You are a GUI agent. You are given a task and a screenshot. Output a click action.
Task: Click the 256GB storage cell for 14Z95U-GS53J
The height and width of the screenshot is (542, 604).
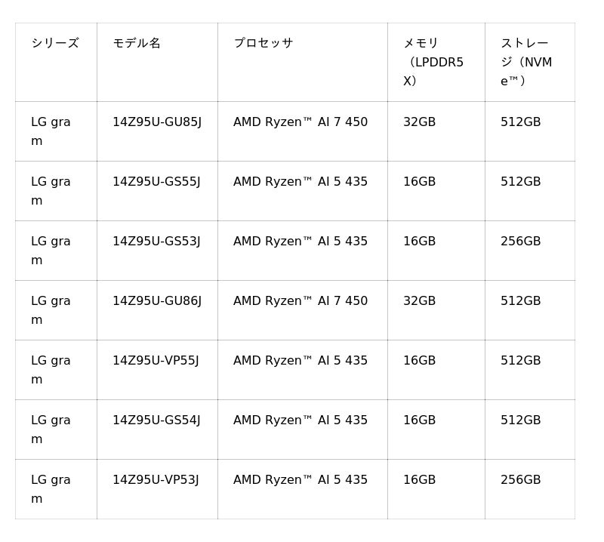[520, 242]
